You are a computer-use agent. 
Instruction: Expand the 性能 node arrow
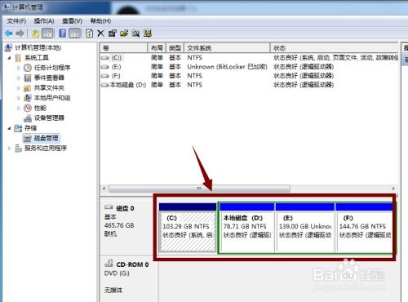19,108
